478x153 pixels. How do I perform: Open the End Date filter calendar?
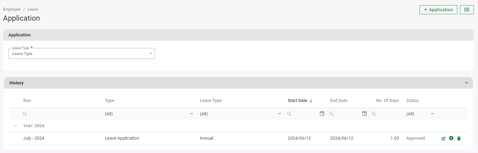[364, 114]
